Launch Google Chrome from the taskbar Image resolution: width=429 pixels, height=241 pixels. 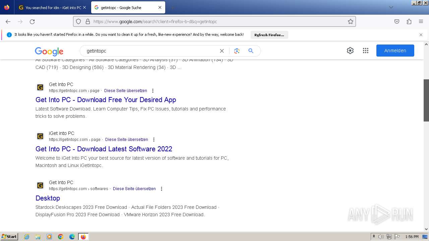pos(61,237)
